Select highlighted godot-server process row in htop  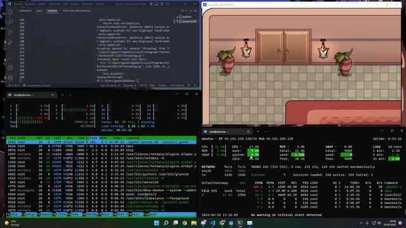pos(101,142)
